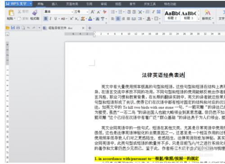This screenshot has height=164, width=225.
Task: Apply the font color A swatch
Action: point(90,19)
